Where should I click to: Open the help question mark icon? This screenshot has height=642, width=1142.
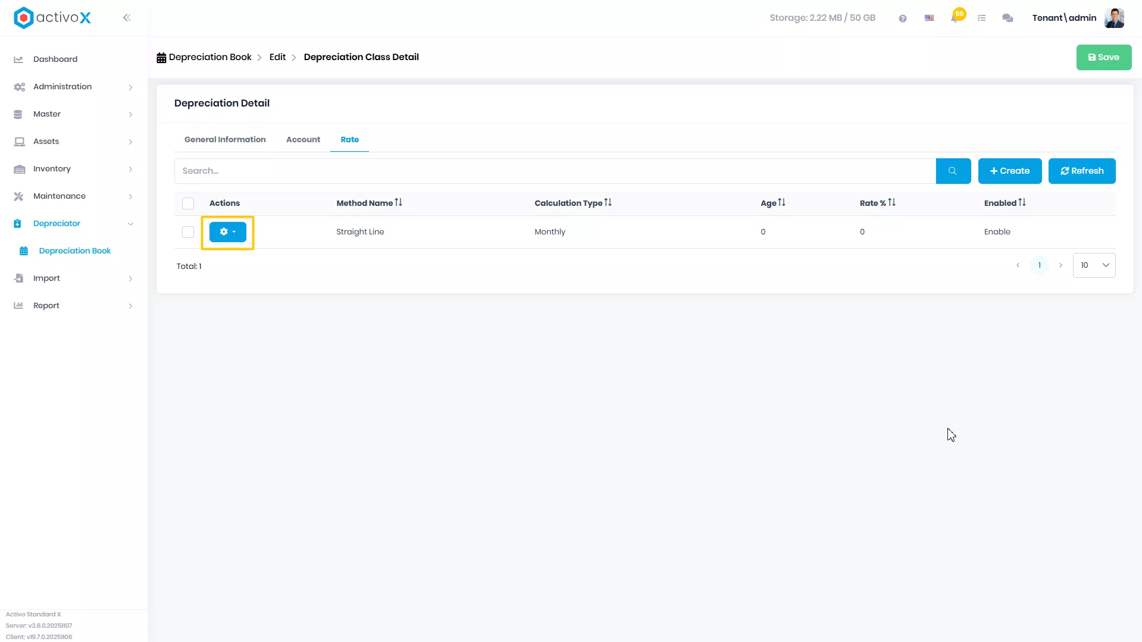903,18
